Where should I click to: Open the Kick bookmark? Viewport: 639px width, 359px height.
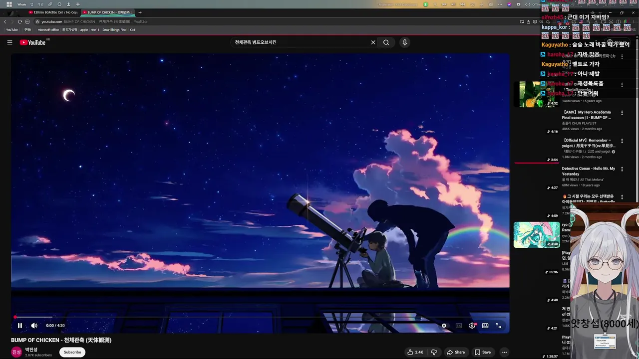click(132, 29)
